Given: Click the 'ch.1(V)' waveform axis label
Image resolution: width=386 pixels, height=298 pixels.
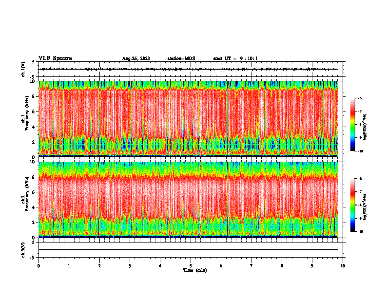Looking at the screenshot, I should [x=23, y=69].
